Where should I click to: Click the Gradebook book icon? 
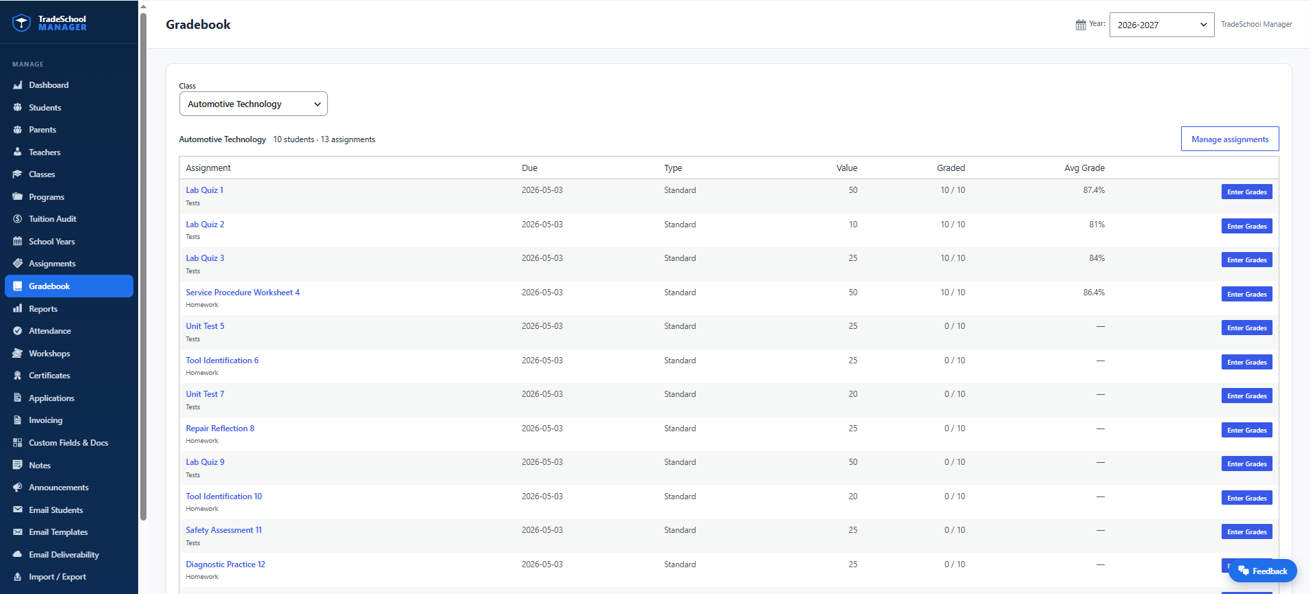18,286
